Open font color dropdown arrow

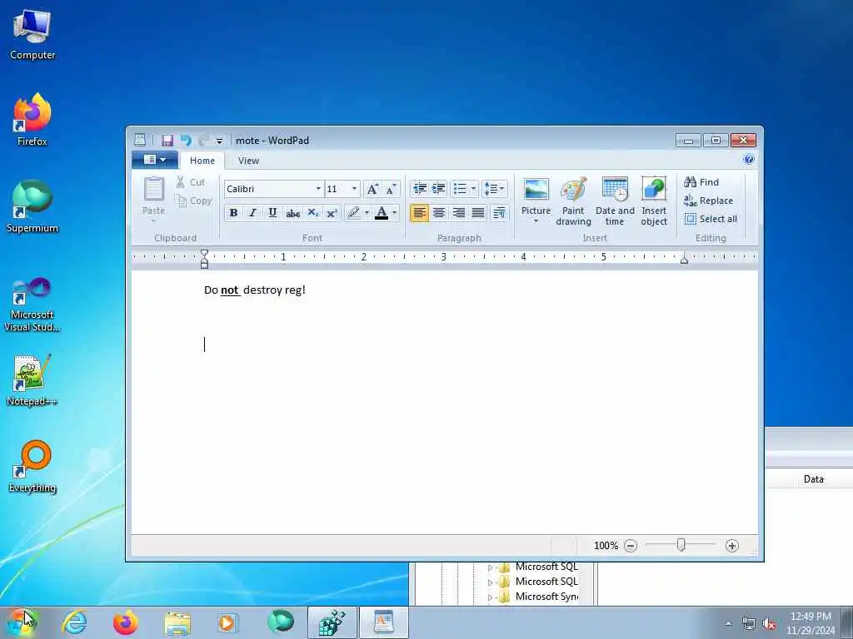click(x=394, y=212)
